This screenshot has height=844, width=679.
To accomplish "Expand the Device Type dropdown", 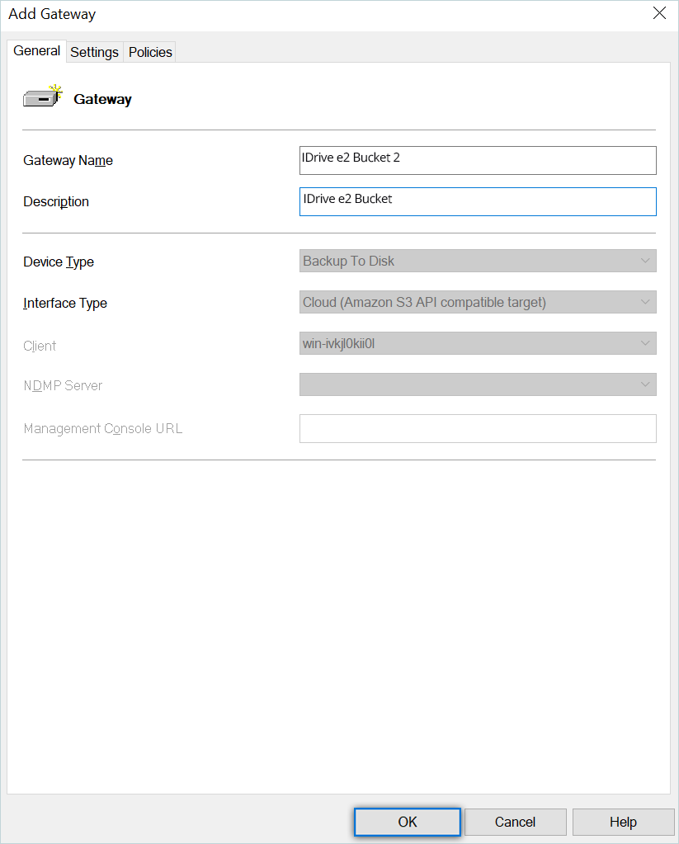I will [478, 262].
